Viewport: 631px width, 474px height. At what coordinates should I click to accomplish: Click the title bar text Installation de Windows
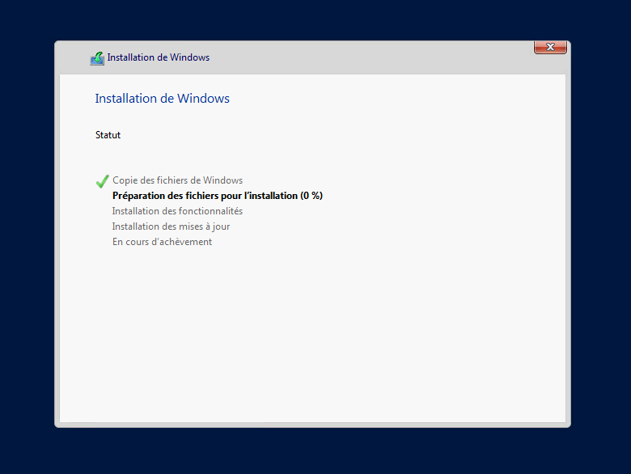click(x=158, y=57)
